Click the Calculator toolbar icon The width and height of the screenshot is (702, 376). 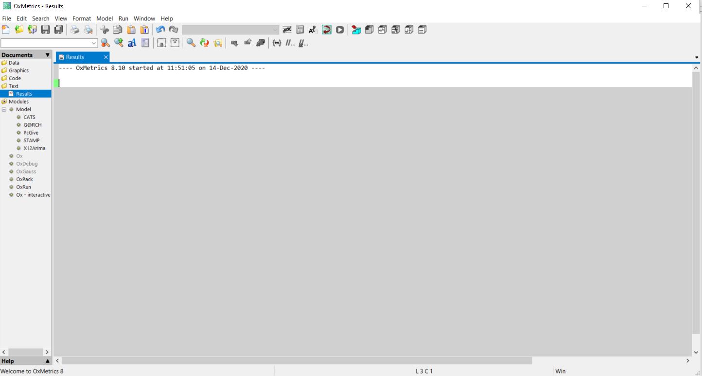pyautogui.click(x=300, y=30)
